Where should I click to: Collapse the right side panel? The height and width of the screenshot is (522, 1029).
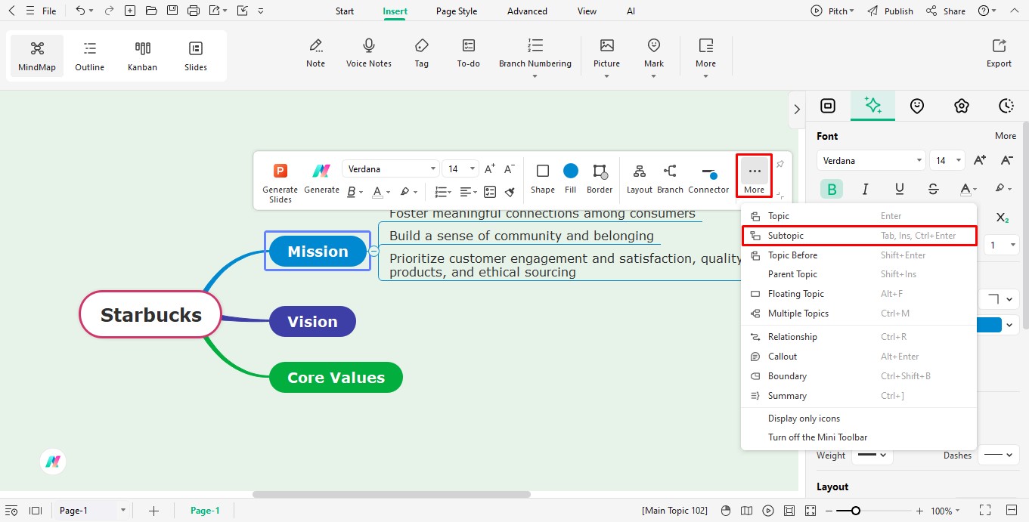(x=796, y=109)
